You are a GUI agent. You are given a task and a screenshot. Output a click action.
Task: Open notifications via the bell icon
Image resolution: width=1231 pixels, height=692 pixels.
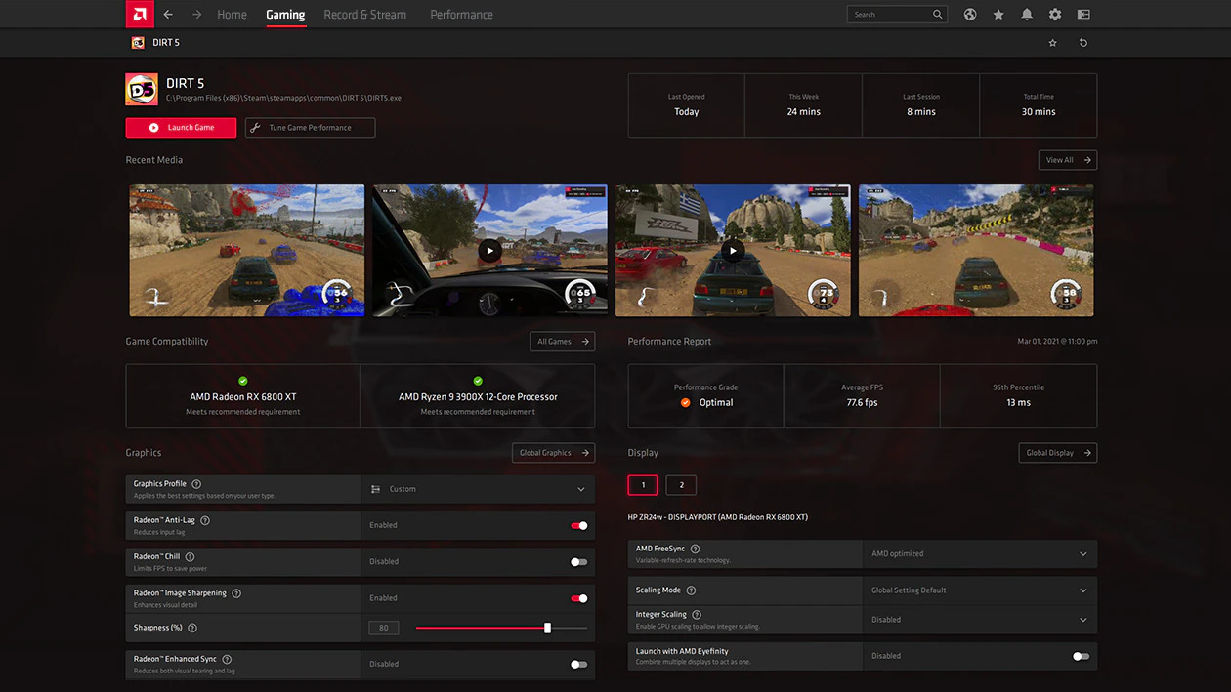1027,14
